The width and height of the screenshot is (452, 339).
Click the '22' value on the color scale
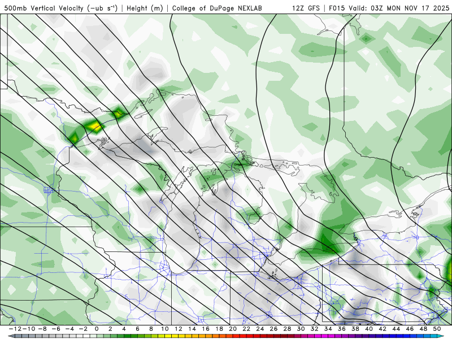pyautogui.click(x=246, y=329)
